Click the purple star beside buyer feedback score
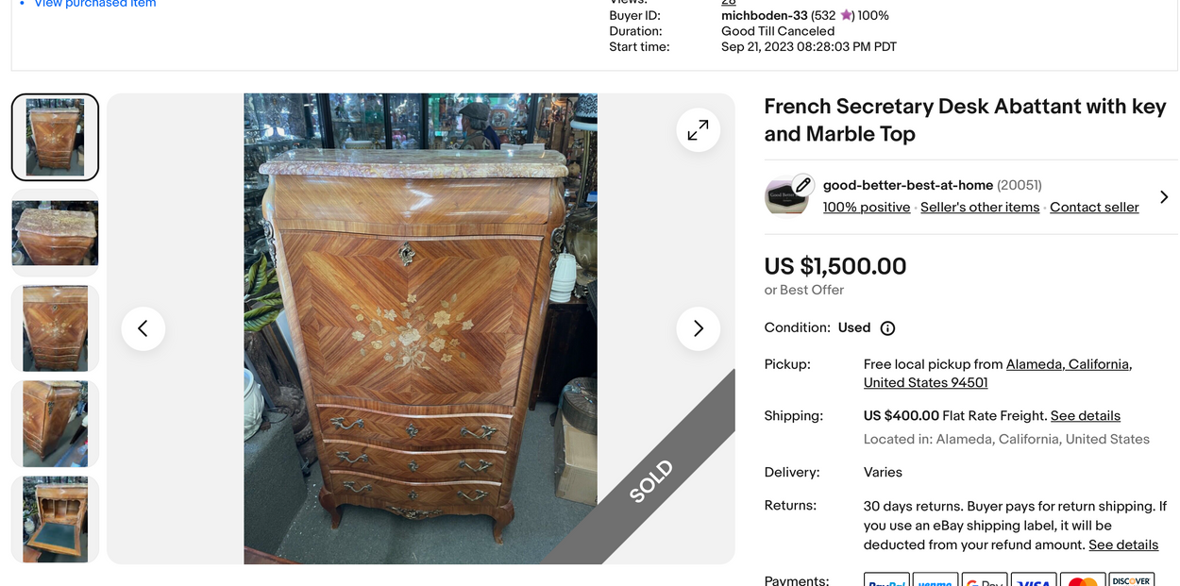1180x586 pixels. (847, 16)
